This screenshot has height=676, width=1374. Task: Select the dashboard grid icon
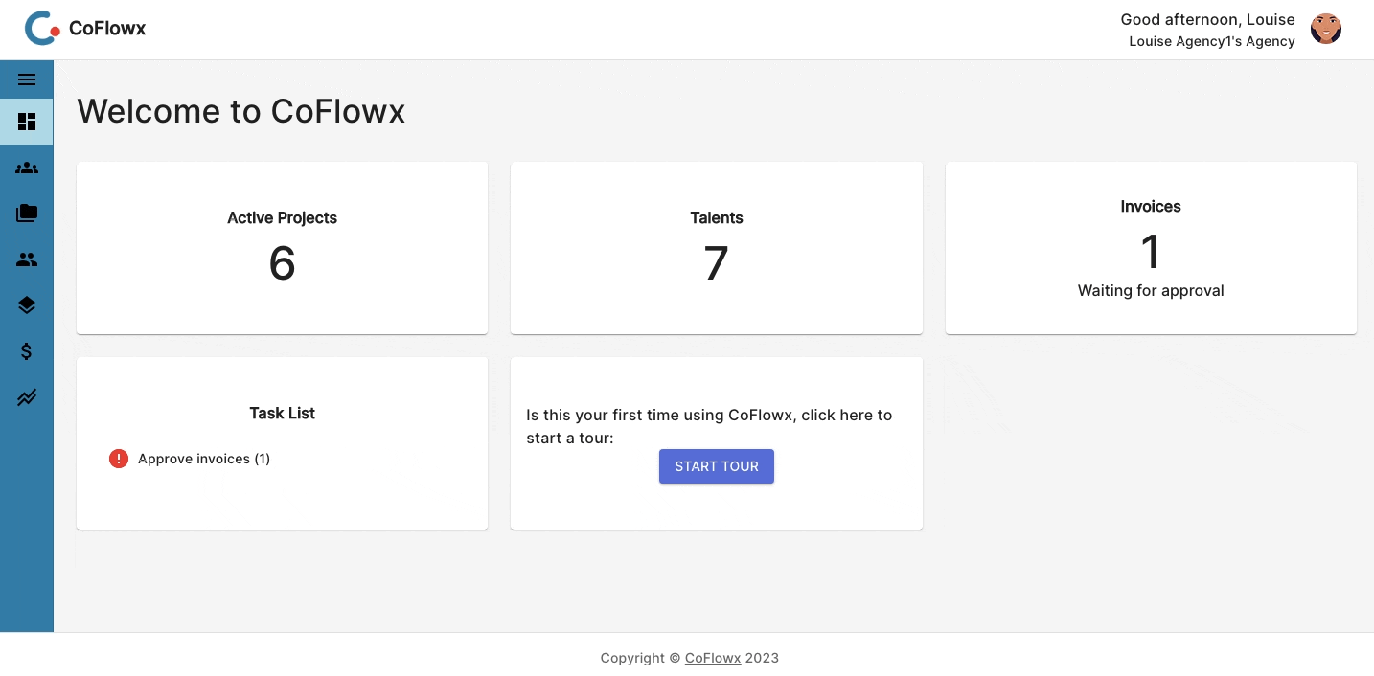(27, 122)
